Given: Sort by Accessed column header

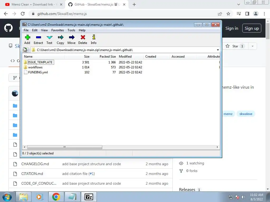Looking at the screenshot, I should 183,57.
